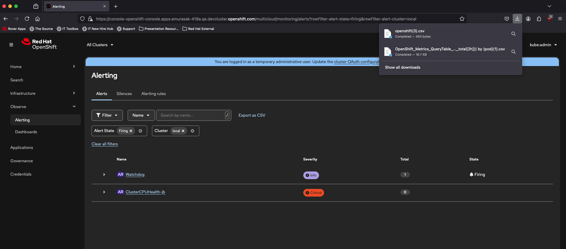Viewport: 566px width, 249px height.
Task: Open Credentials in the sidebar
Action: coord(21,174)
